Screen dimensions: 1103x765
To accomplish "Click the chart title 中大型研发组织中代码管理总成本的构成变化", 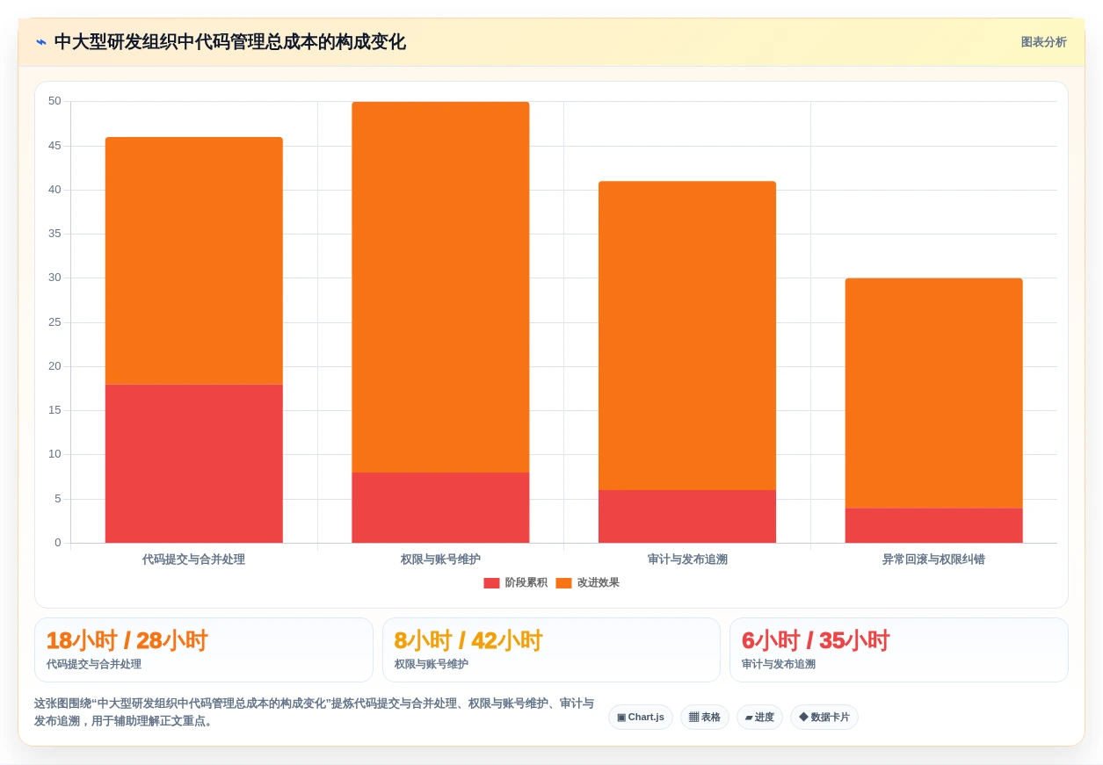I will coord(230,42).
